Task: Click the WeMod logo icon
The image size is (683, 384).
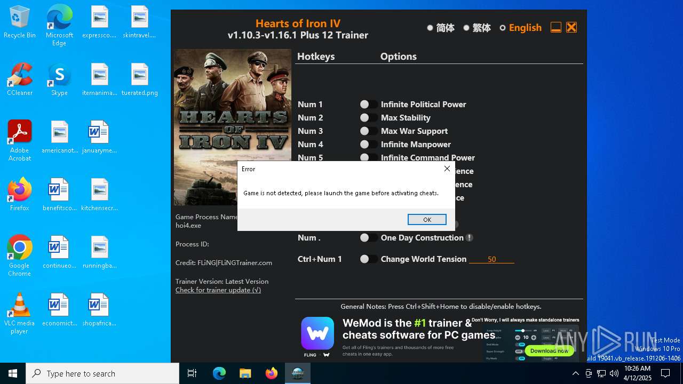Action: click(317, 333)
